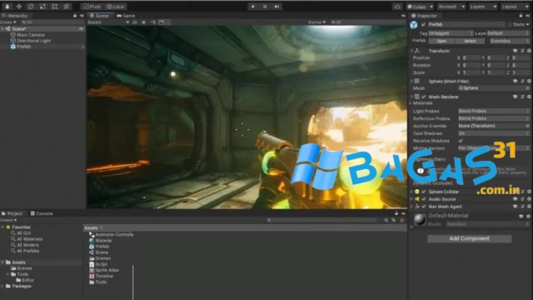Viewport: 533px width, 300px height.
Task: Open the Shaded draw mode dropdown
Action: click(x=108, y=22)
